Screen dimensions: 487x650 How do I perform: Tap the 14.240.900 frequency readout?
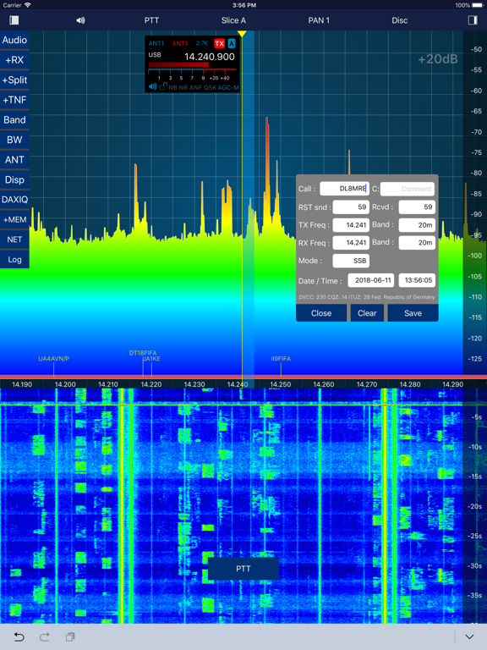[209, 57]
